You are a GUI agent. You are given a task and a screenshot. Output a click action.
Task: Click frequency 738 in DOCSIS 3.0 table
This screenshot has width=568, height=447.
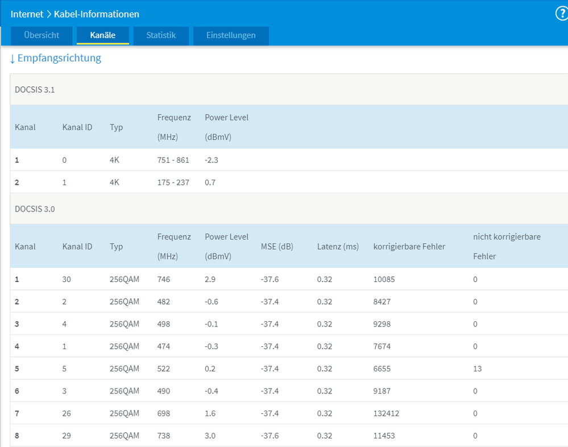164,436
